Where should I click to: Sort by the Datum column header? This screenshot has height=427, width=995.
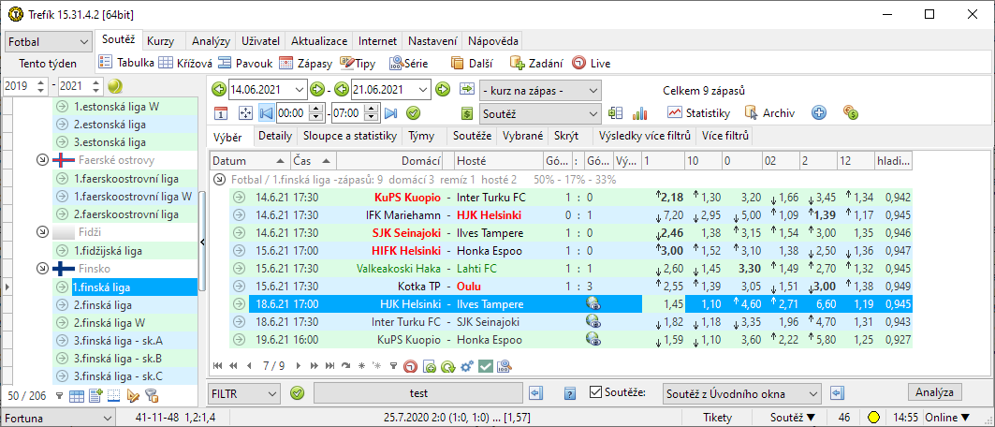(x=249, y=160)
